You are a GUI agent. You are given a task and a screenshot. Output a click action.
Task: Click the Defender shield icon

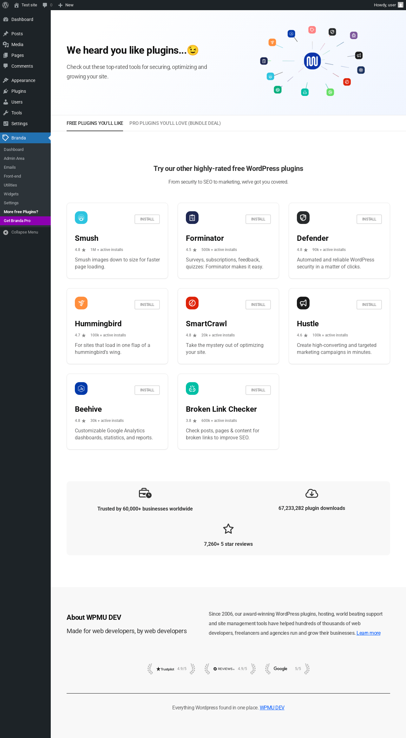(303, 218)
